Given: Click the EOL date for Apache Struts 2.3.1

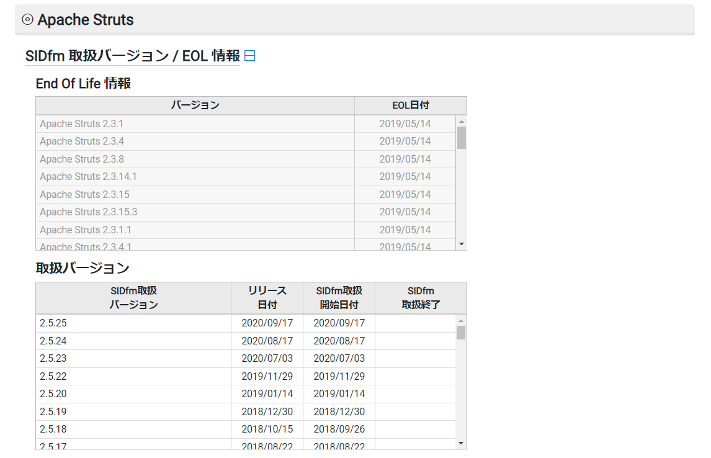Looking at the screenshot, I should pyautogui.click(x=405, y=123).
